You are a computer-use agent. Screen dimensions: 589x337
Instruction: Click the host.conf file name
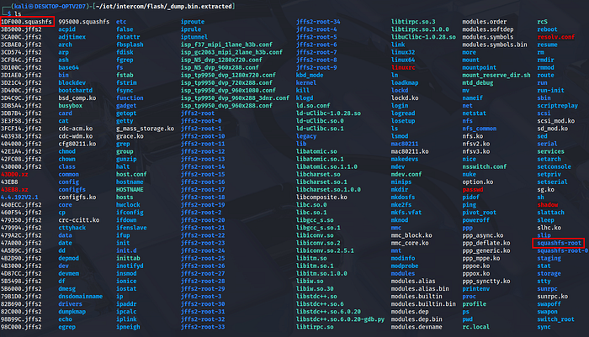tap(131, 174)
